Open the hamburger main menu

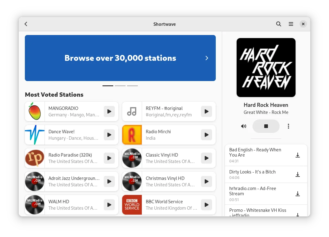[x=291, y=24]
